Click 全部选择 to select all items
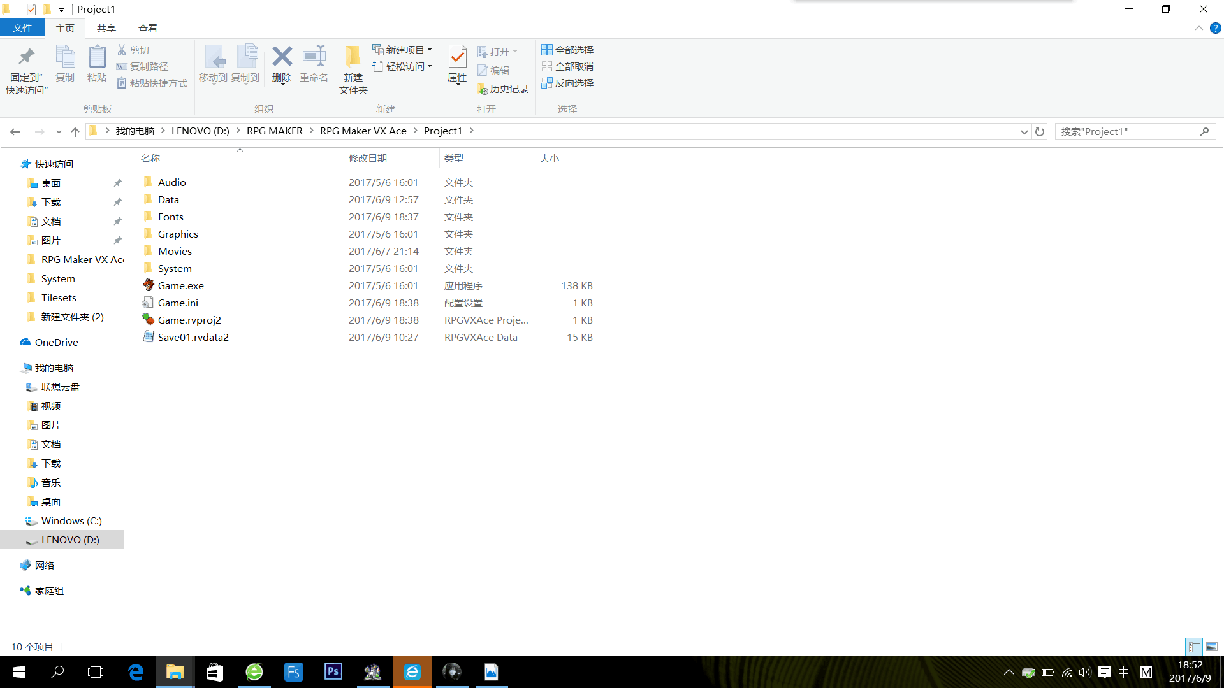 pos(567,50)
